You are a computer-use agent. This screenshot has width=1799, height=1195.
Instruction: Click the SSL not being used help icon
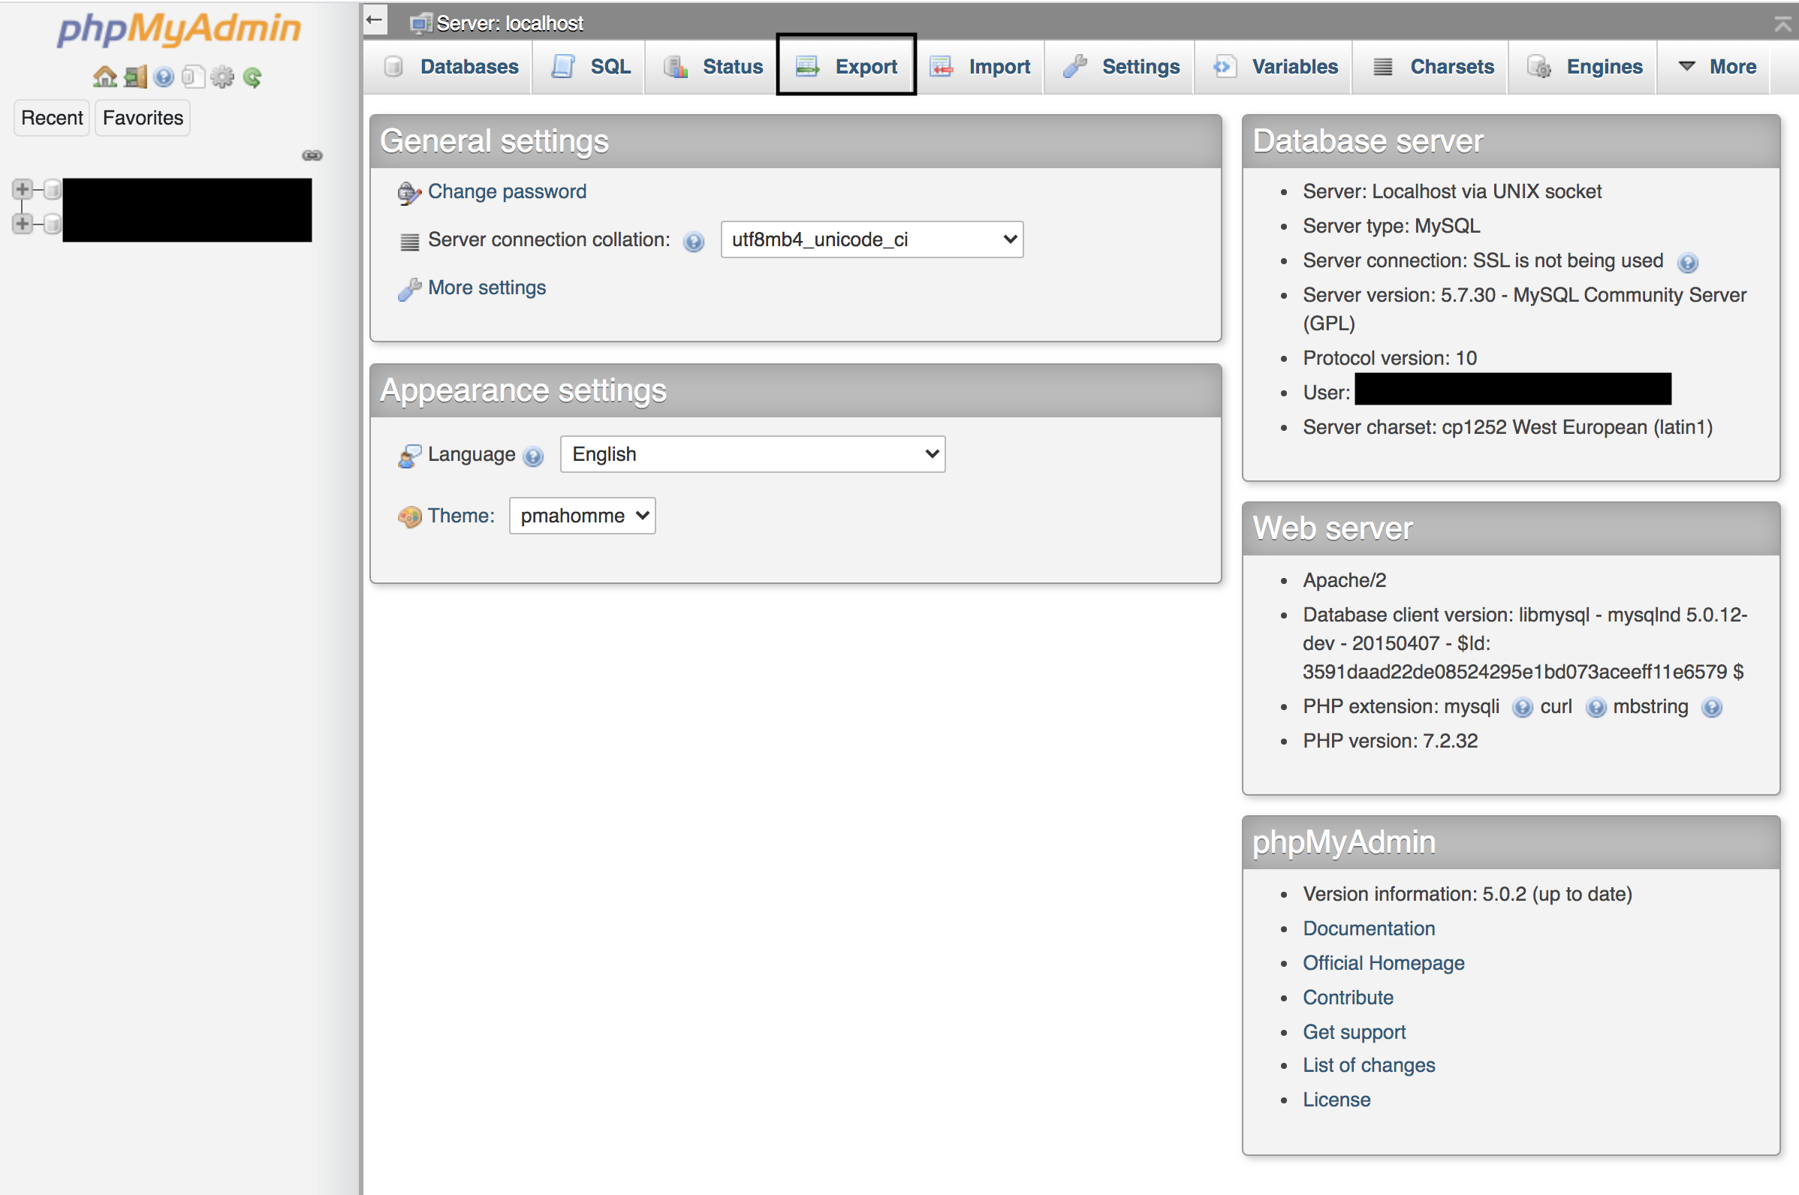coord(1688,263)
